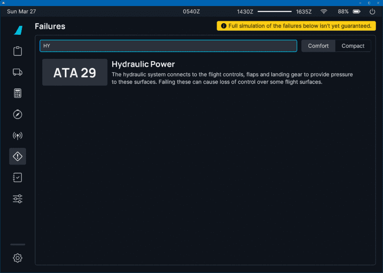
Task: Select the Hydraulic Power heading
Action: point(143,64)
